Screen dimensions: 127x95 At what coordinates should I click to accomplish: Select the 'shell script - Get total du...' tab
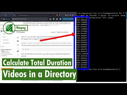(x=8, y=13)
